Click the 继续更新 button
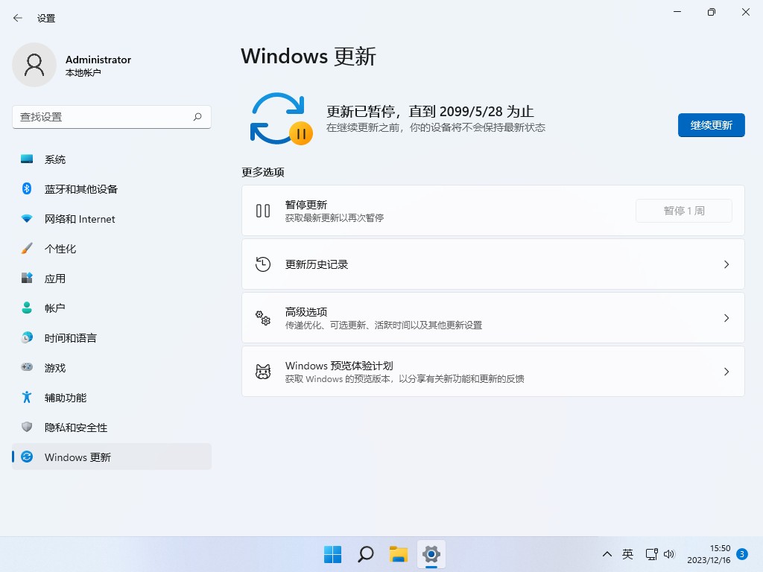 pyautogui.click(x=711, y=125)
